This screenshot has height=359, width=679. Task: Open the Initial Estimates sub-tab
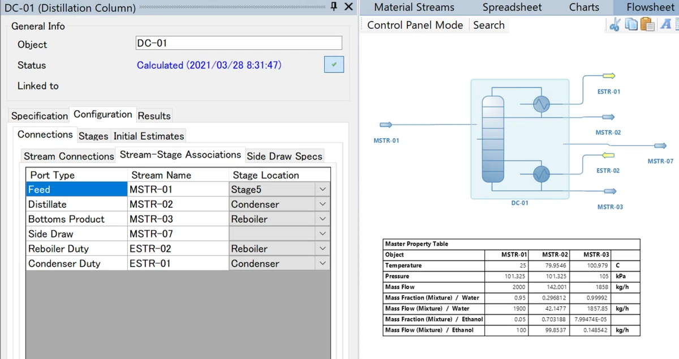point(149,136)
